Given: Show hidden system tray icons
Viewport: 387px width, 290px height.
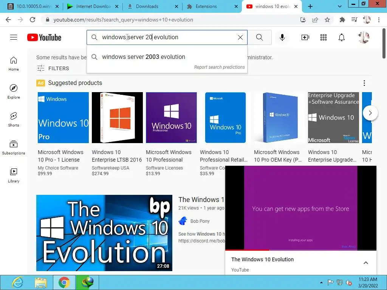Looking at the screenshot, I should [321, 282].
